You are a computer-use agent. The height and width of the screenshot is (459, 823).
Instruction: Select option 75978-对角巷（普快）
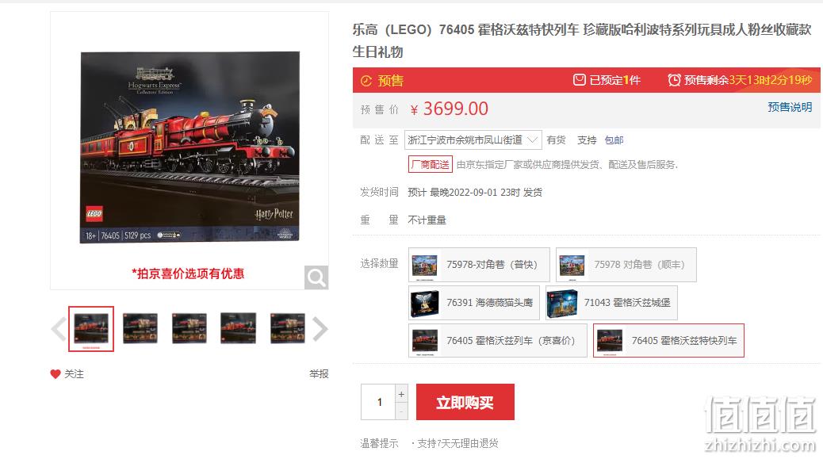click(x=479, y=265)
